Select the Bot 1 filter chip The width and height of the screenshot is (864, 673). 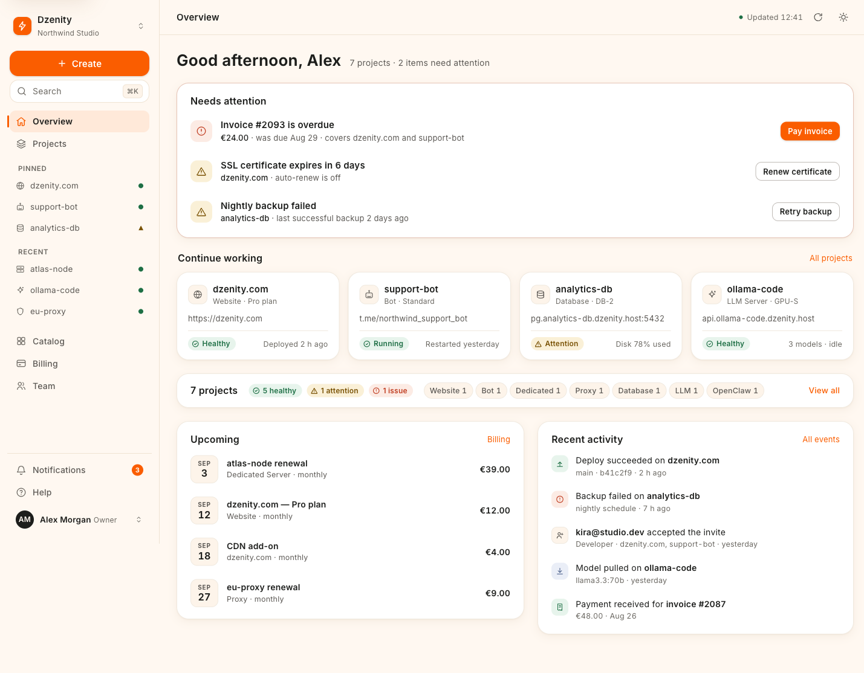[x=491, y=391]
